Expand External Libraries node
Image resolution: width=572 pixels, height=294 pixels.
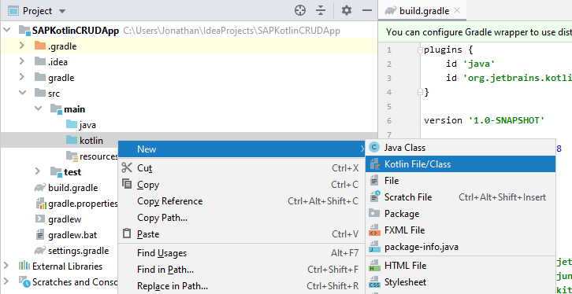coord(6,266)
